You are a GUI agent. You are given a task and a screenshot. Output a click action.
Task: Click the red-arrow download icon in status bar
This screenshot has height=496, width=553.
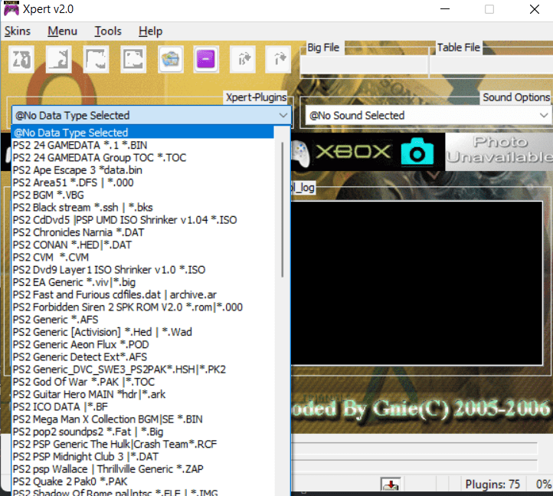click(x=391, y=484)
